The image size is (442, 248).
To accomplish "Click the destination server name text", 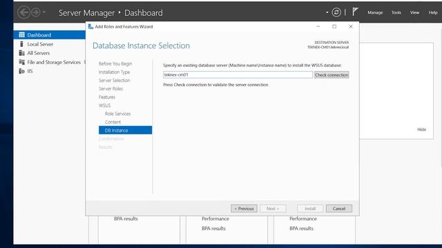I will (x=328, y=48).
